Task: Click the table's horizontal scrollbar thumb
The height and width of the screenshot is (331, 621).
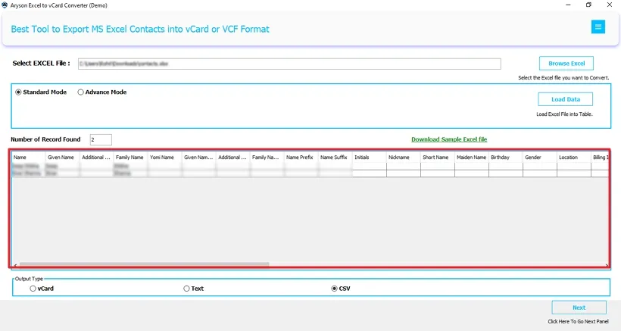Action: 144,264
